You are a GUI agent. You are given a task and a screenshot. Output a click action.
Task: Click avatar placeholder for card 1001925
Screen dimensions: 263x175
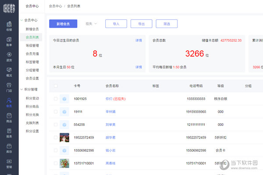point(64,99)
